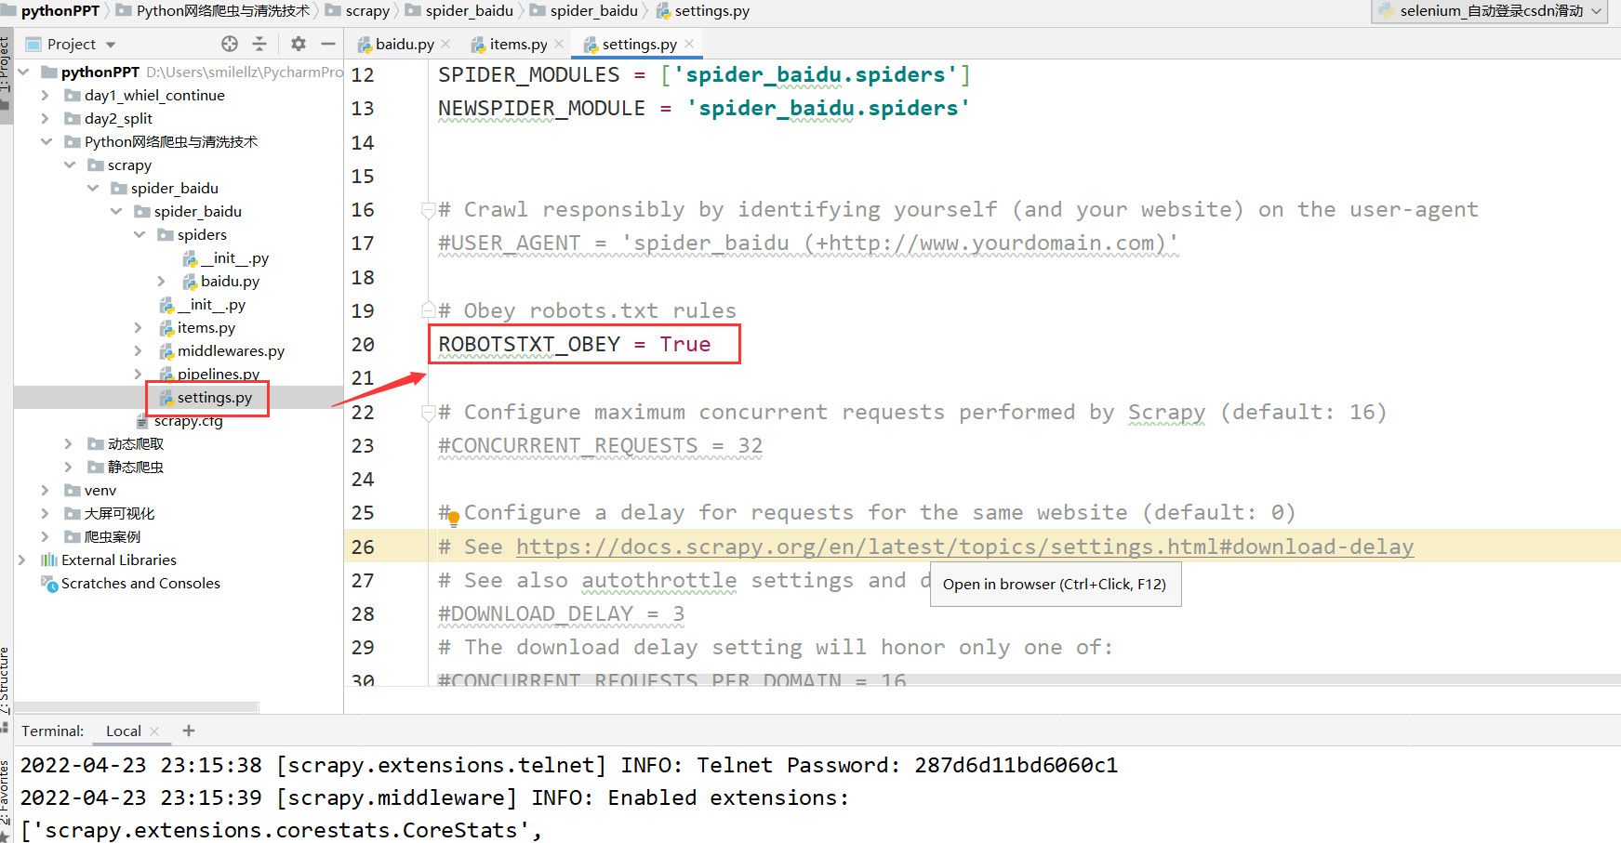This screenshot has width=1621, height=843.
Task: Close the settings.py tab
Action: (x=689, y=44)
